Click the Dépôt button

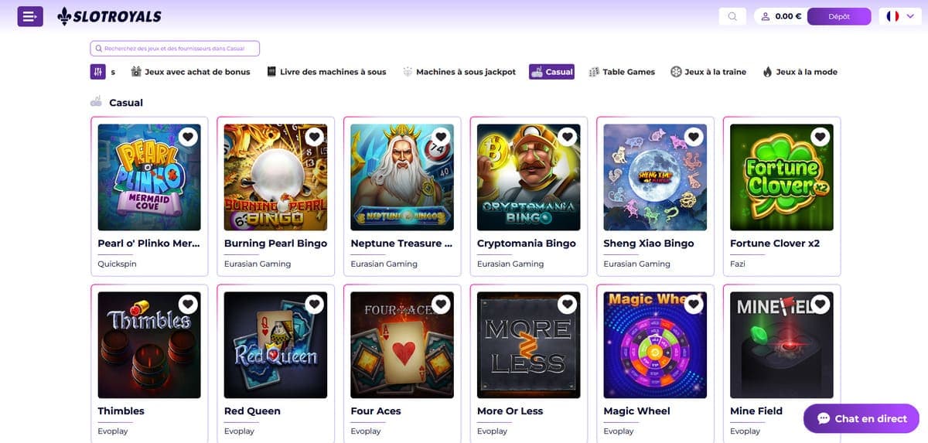pyautogui.click(x=839, y=16)
